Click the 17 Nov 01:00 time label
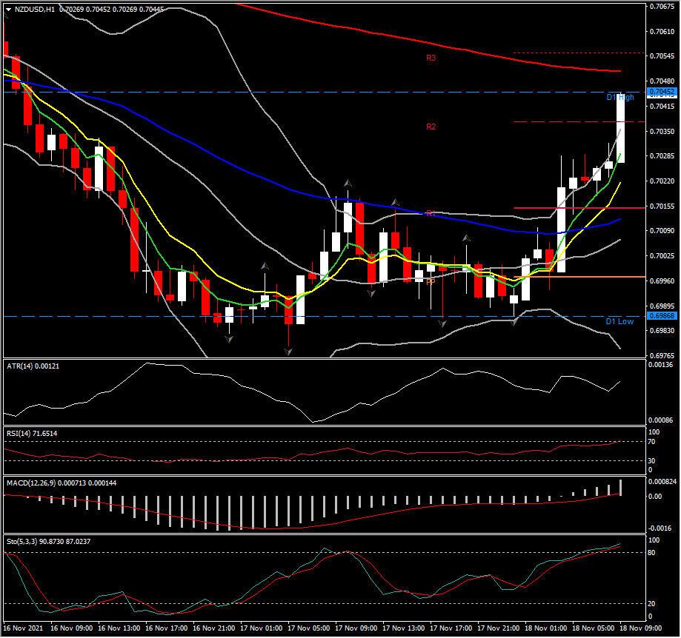 point(261,628)
